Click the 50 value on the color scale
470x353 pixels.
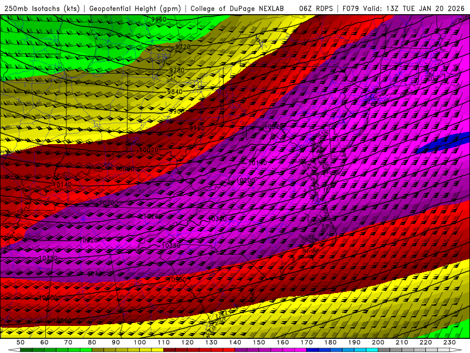point(21,342)
